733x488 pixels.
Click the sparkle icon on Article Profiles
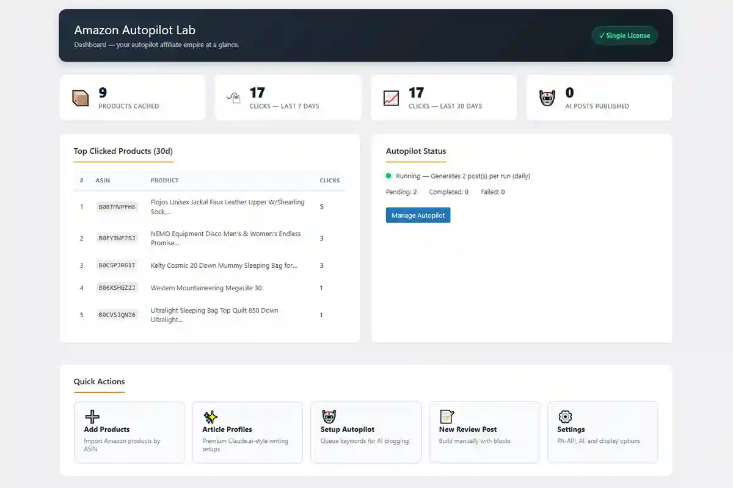click(210, 417)
